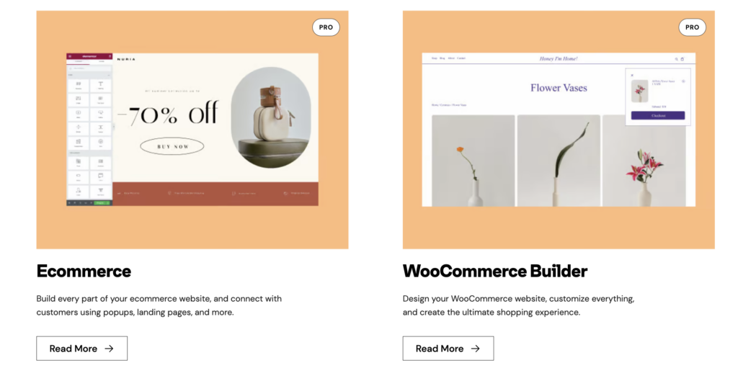Screen dimensions: 738x381
Task: Click the shopping bag cart icon
Action: tap(683, 58)
